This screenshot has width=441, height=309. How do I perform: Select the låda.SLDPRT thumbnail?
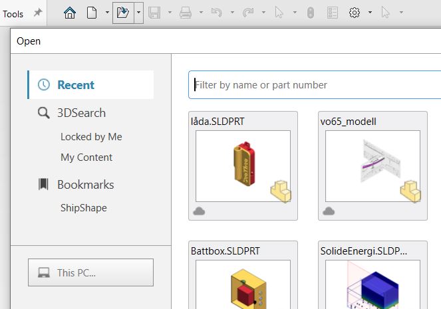pos(243,166)
